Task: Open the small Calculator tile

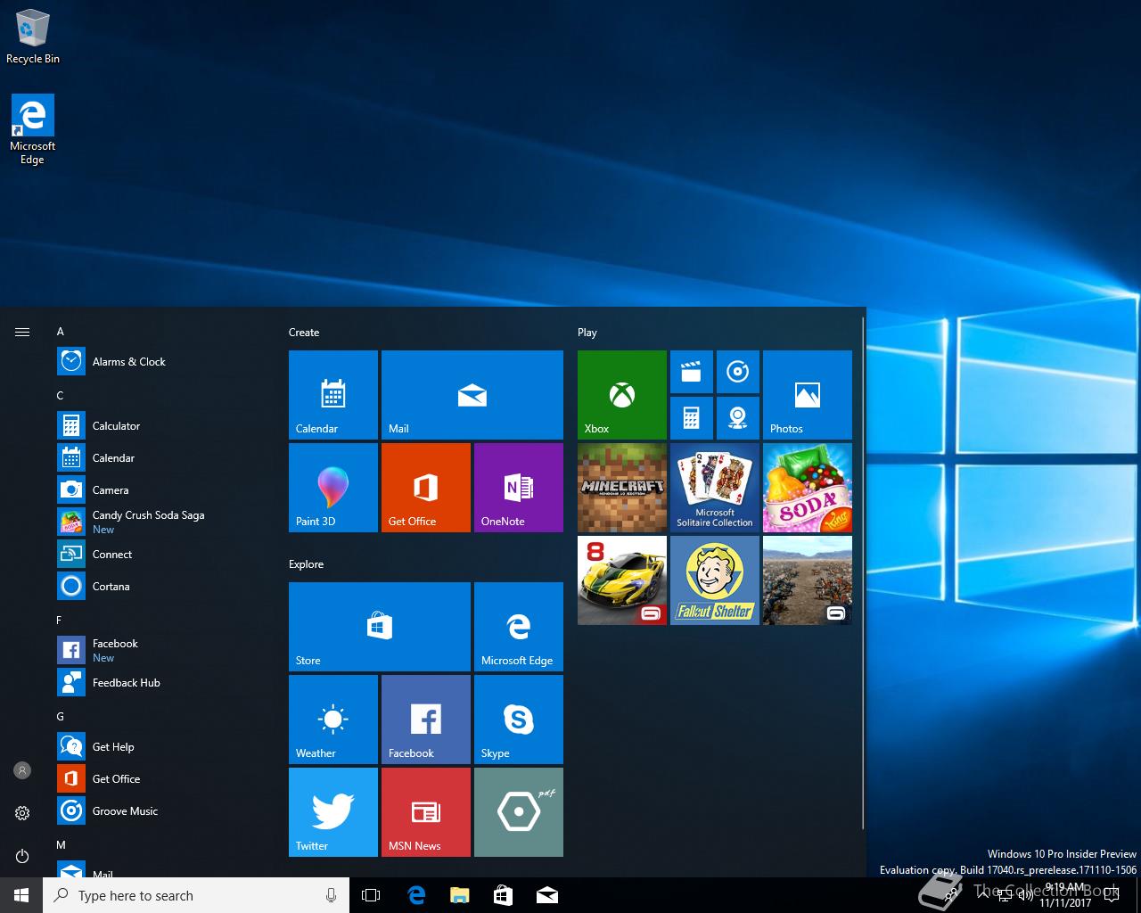Action: pyautogui.click(x=692, y=418)
